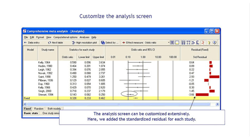Click the horizontal scrollbar thumb

118,104
